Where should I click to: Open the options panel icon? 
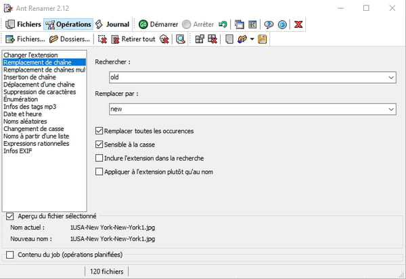[x=252, y=24]
